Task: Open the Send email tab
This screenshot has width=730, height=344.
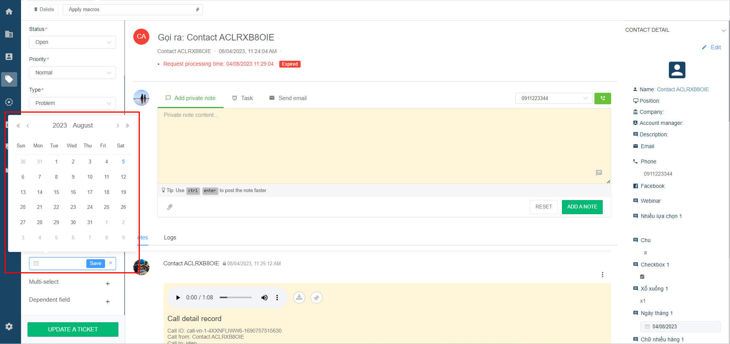Action: tap(288, 98)
